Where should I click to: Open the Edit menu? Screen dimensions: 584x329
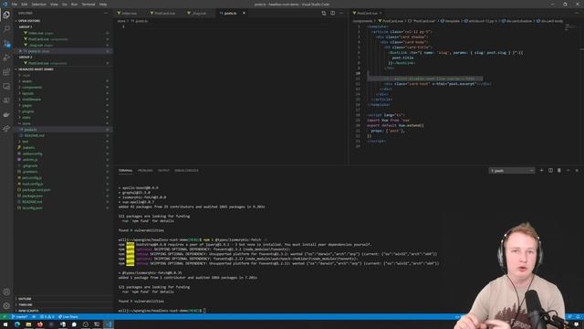coord(25,4)
